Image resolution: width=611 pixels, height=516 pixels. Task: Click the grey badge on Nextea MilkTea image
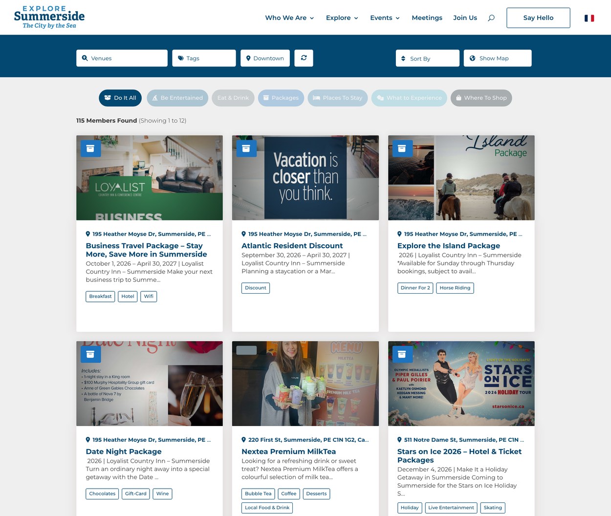(246, 350)
